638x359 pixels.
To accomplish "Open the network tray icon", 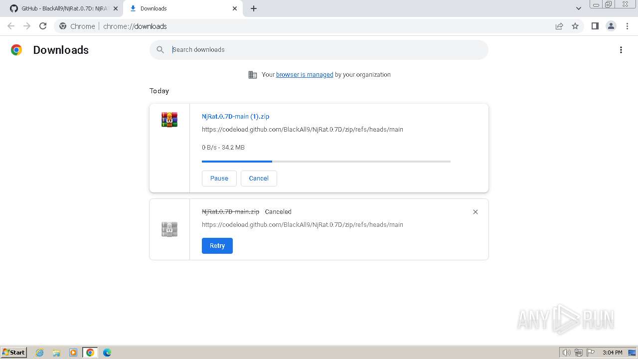I will coord(579,353).
